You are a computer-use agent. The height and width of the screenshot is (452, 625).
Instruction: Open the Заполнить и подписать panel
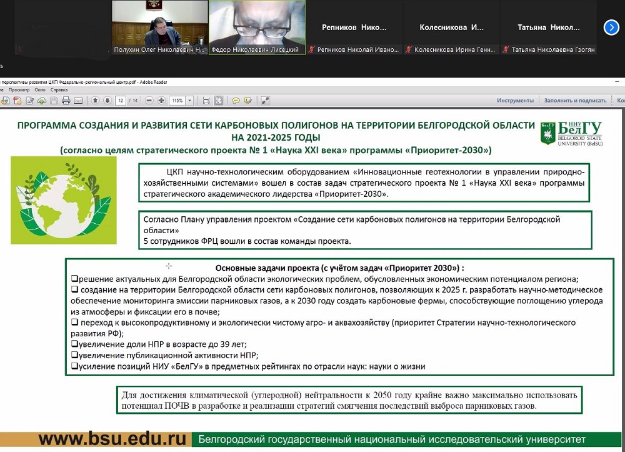pos(574,101)
